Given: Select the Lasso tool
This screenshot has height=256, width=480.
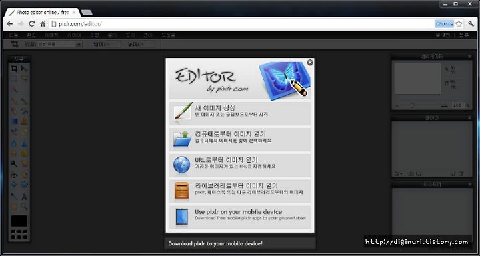Looking at the screenshot, I should coord(25,79).
